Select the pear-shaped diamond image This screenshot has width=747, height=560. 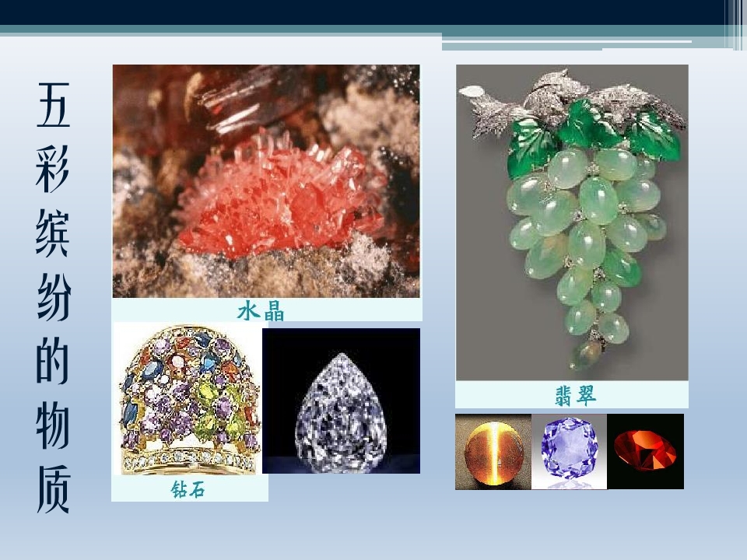[341, 401]
